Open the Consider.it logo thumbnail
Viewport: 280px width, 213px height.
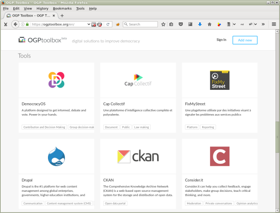(x=220, y=156)
